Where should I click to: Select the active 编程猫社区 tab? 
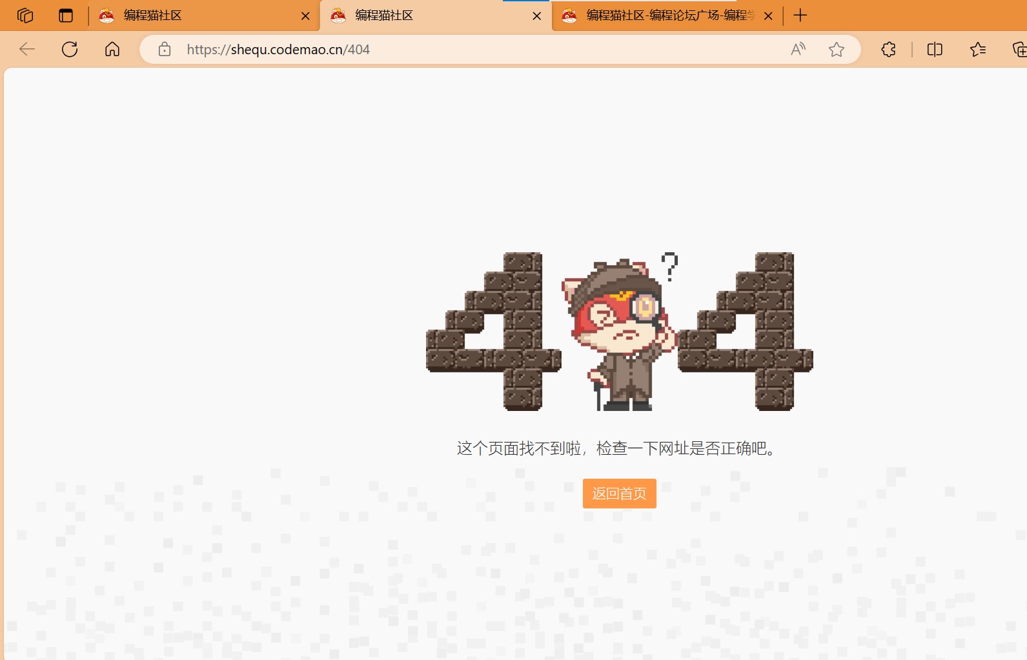436,15
